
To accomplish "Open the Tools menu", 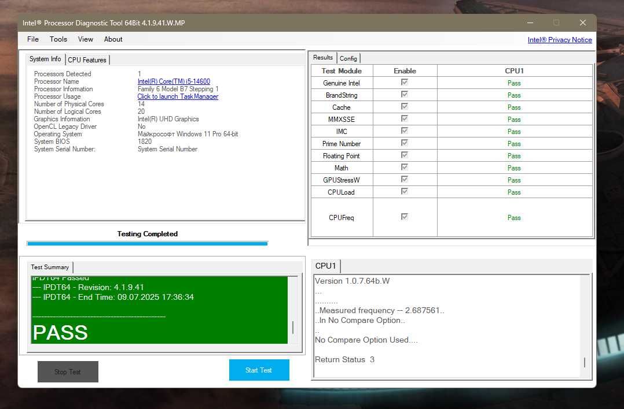I will pos(58,39).
